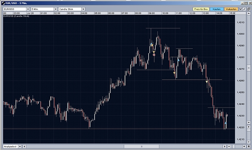Click the 13:00 label on the time axis
Viewport: 252px width, 150px height.
206,13
